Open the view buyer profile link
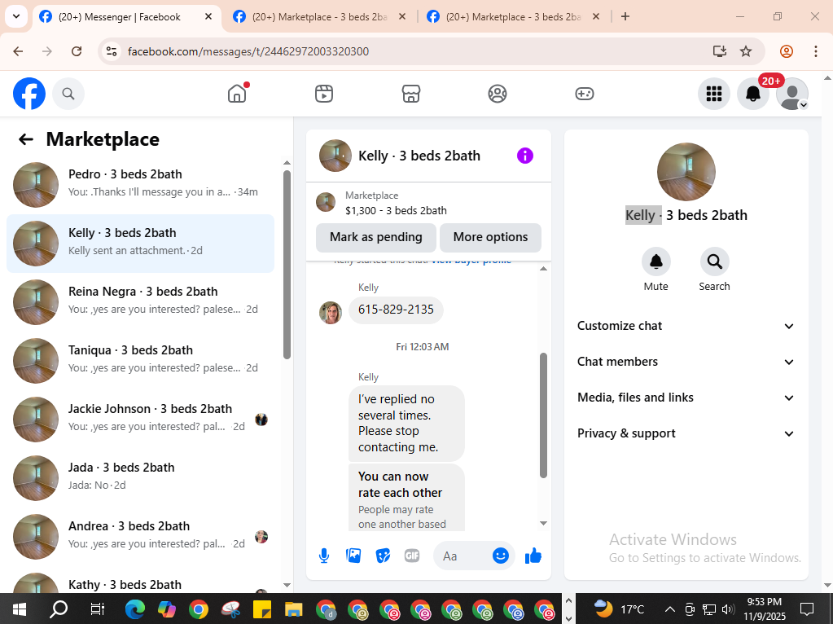This screenshot has height=624, width=833. tap(471, 261)
